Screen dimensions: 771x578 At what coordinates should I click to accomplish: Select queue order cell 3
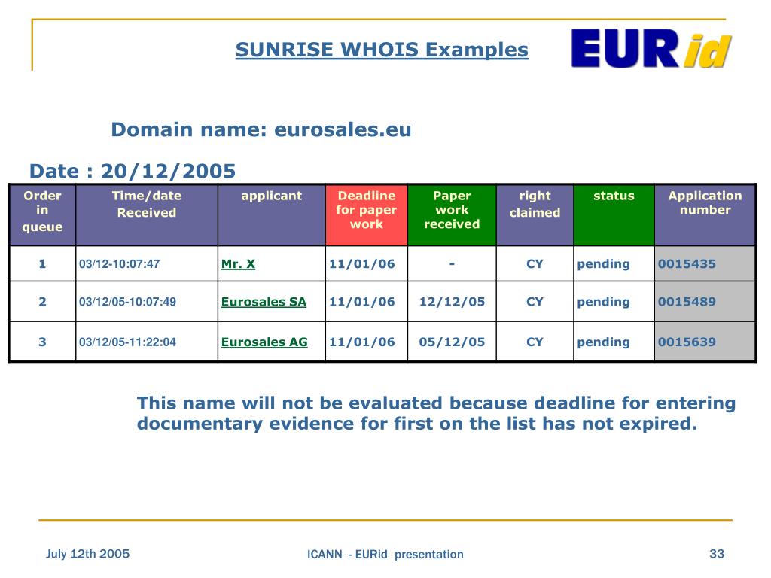click(x=42, y=342)
